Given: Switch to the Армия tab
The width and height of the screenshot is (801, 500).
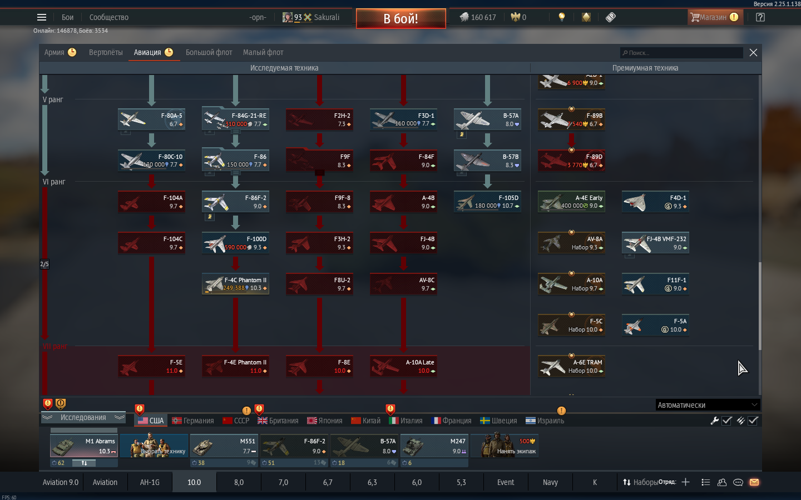Looking at the screenshot, I should (60, 52).
